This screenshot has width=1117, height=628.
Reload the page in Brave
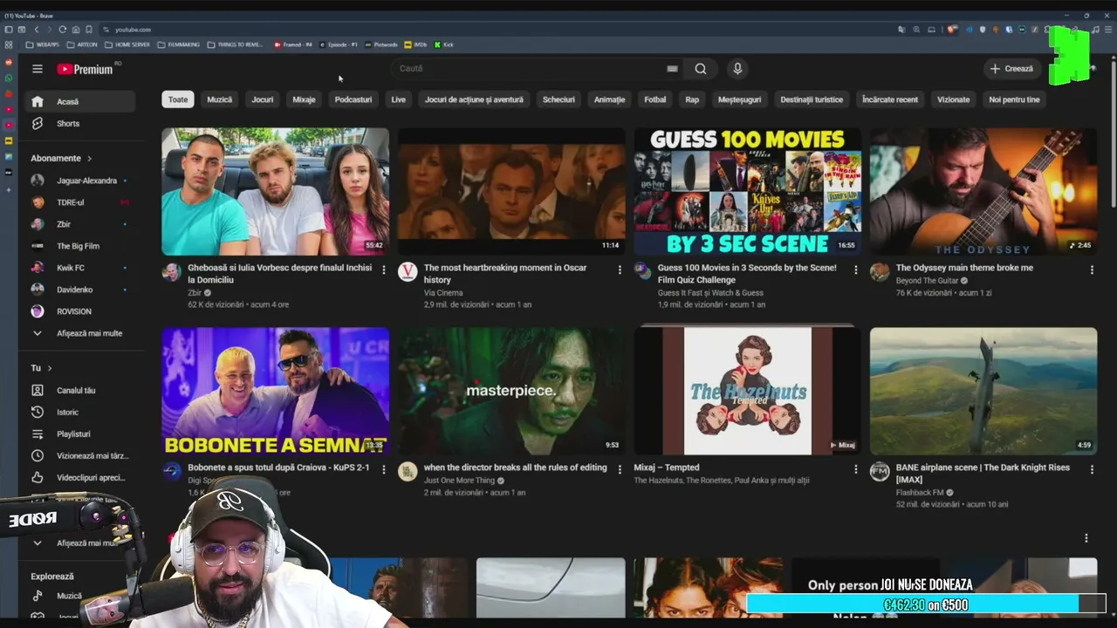point(62,30)
